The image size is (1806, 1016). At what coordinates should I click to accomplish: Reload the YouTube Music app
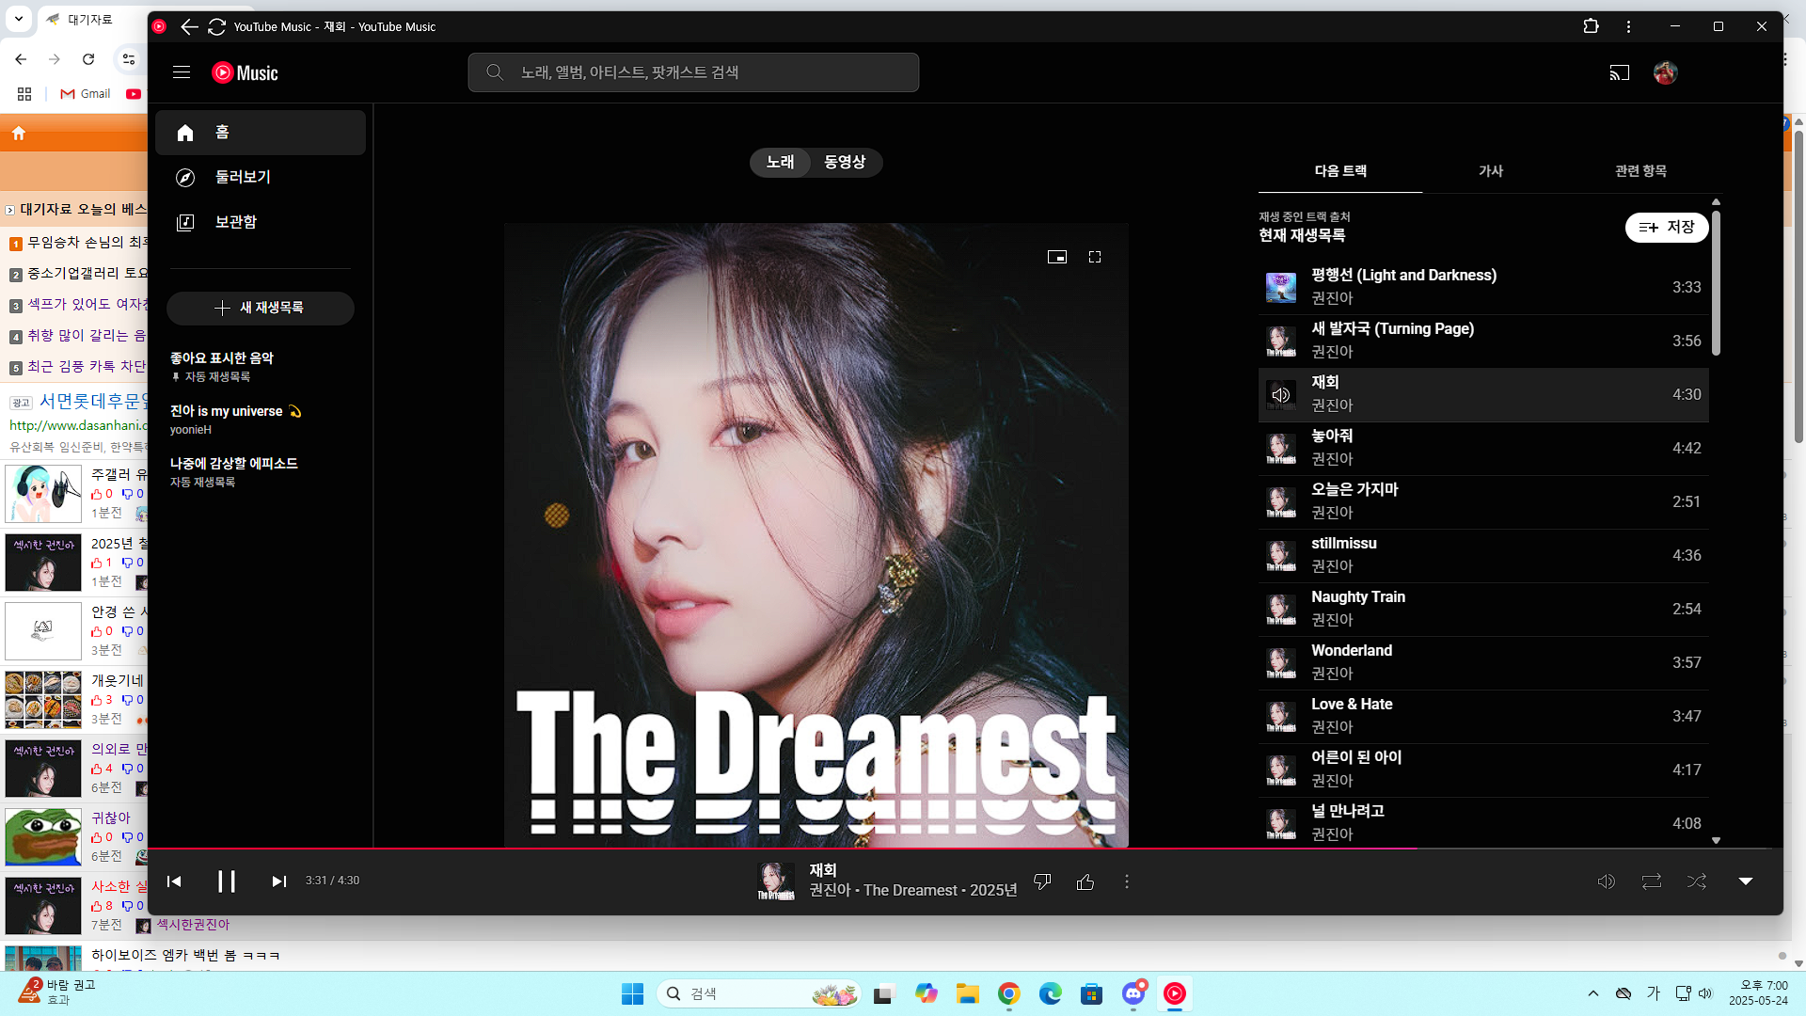(x=216, y=26)
